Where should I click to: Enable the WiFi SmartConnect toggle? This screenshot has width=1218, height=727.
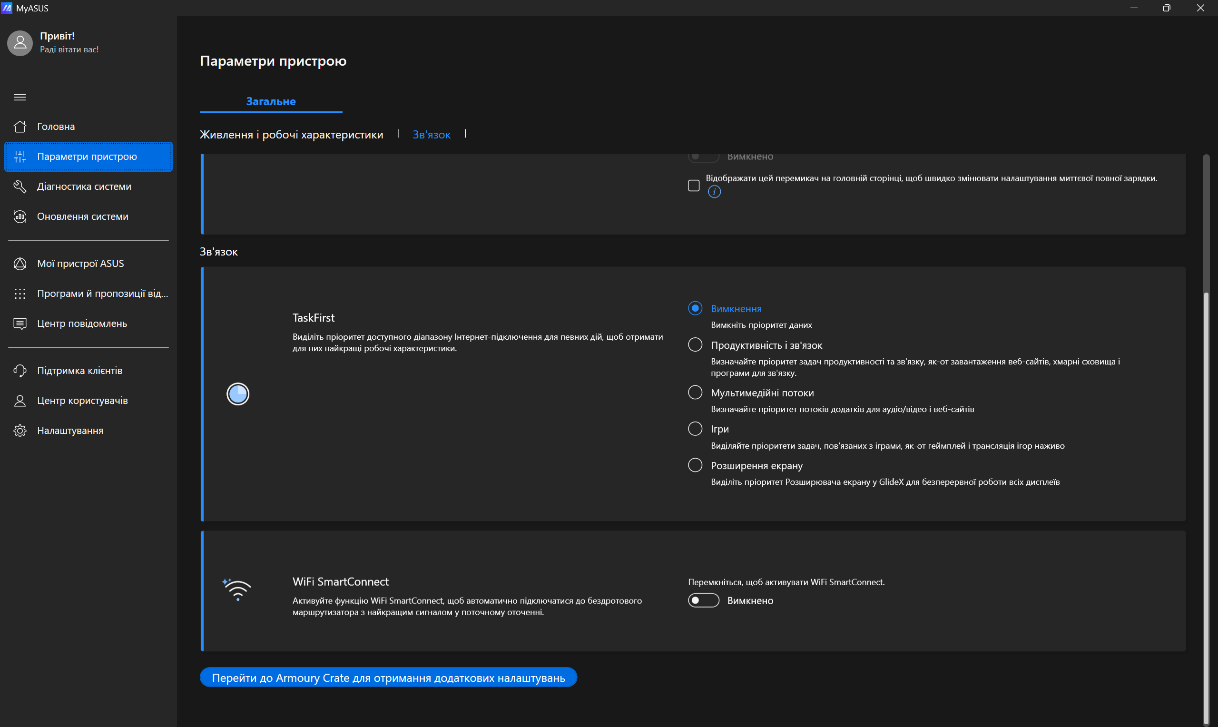tap(703, 600)
